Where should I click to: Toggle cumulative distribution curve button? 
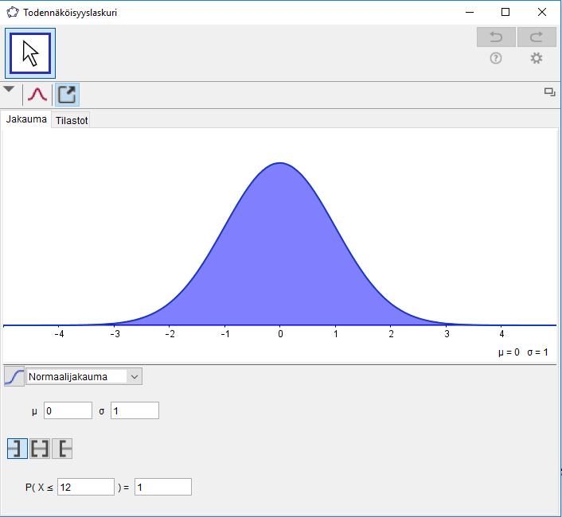[x=14, y=377]
